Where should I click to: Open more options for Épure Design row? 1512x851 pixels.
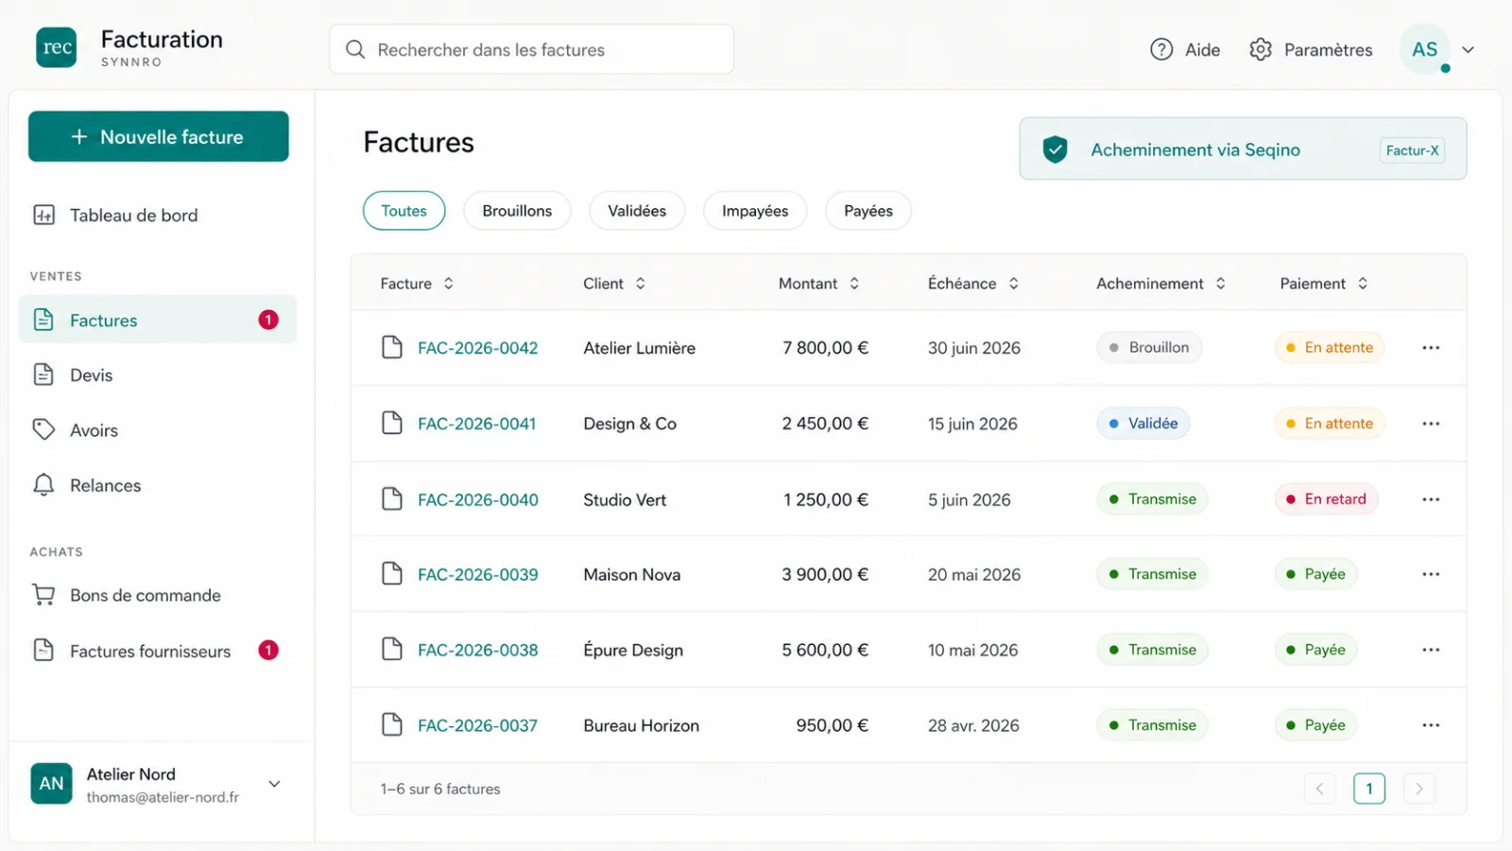point(1431,650)
